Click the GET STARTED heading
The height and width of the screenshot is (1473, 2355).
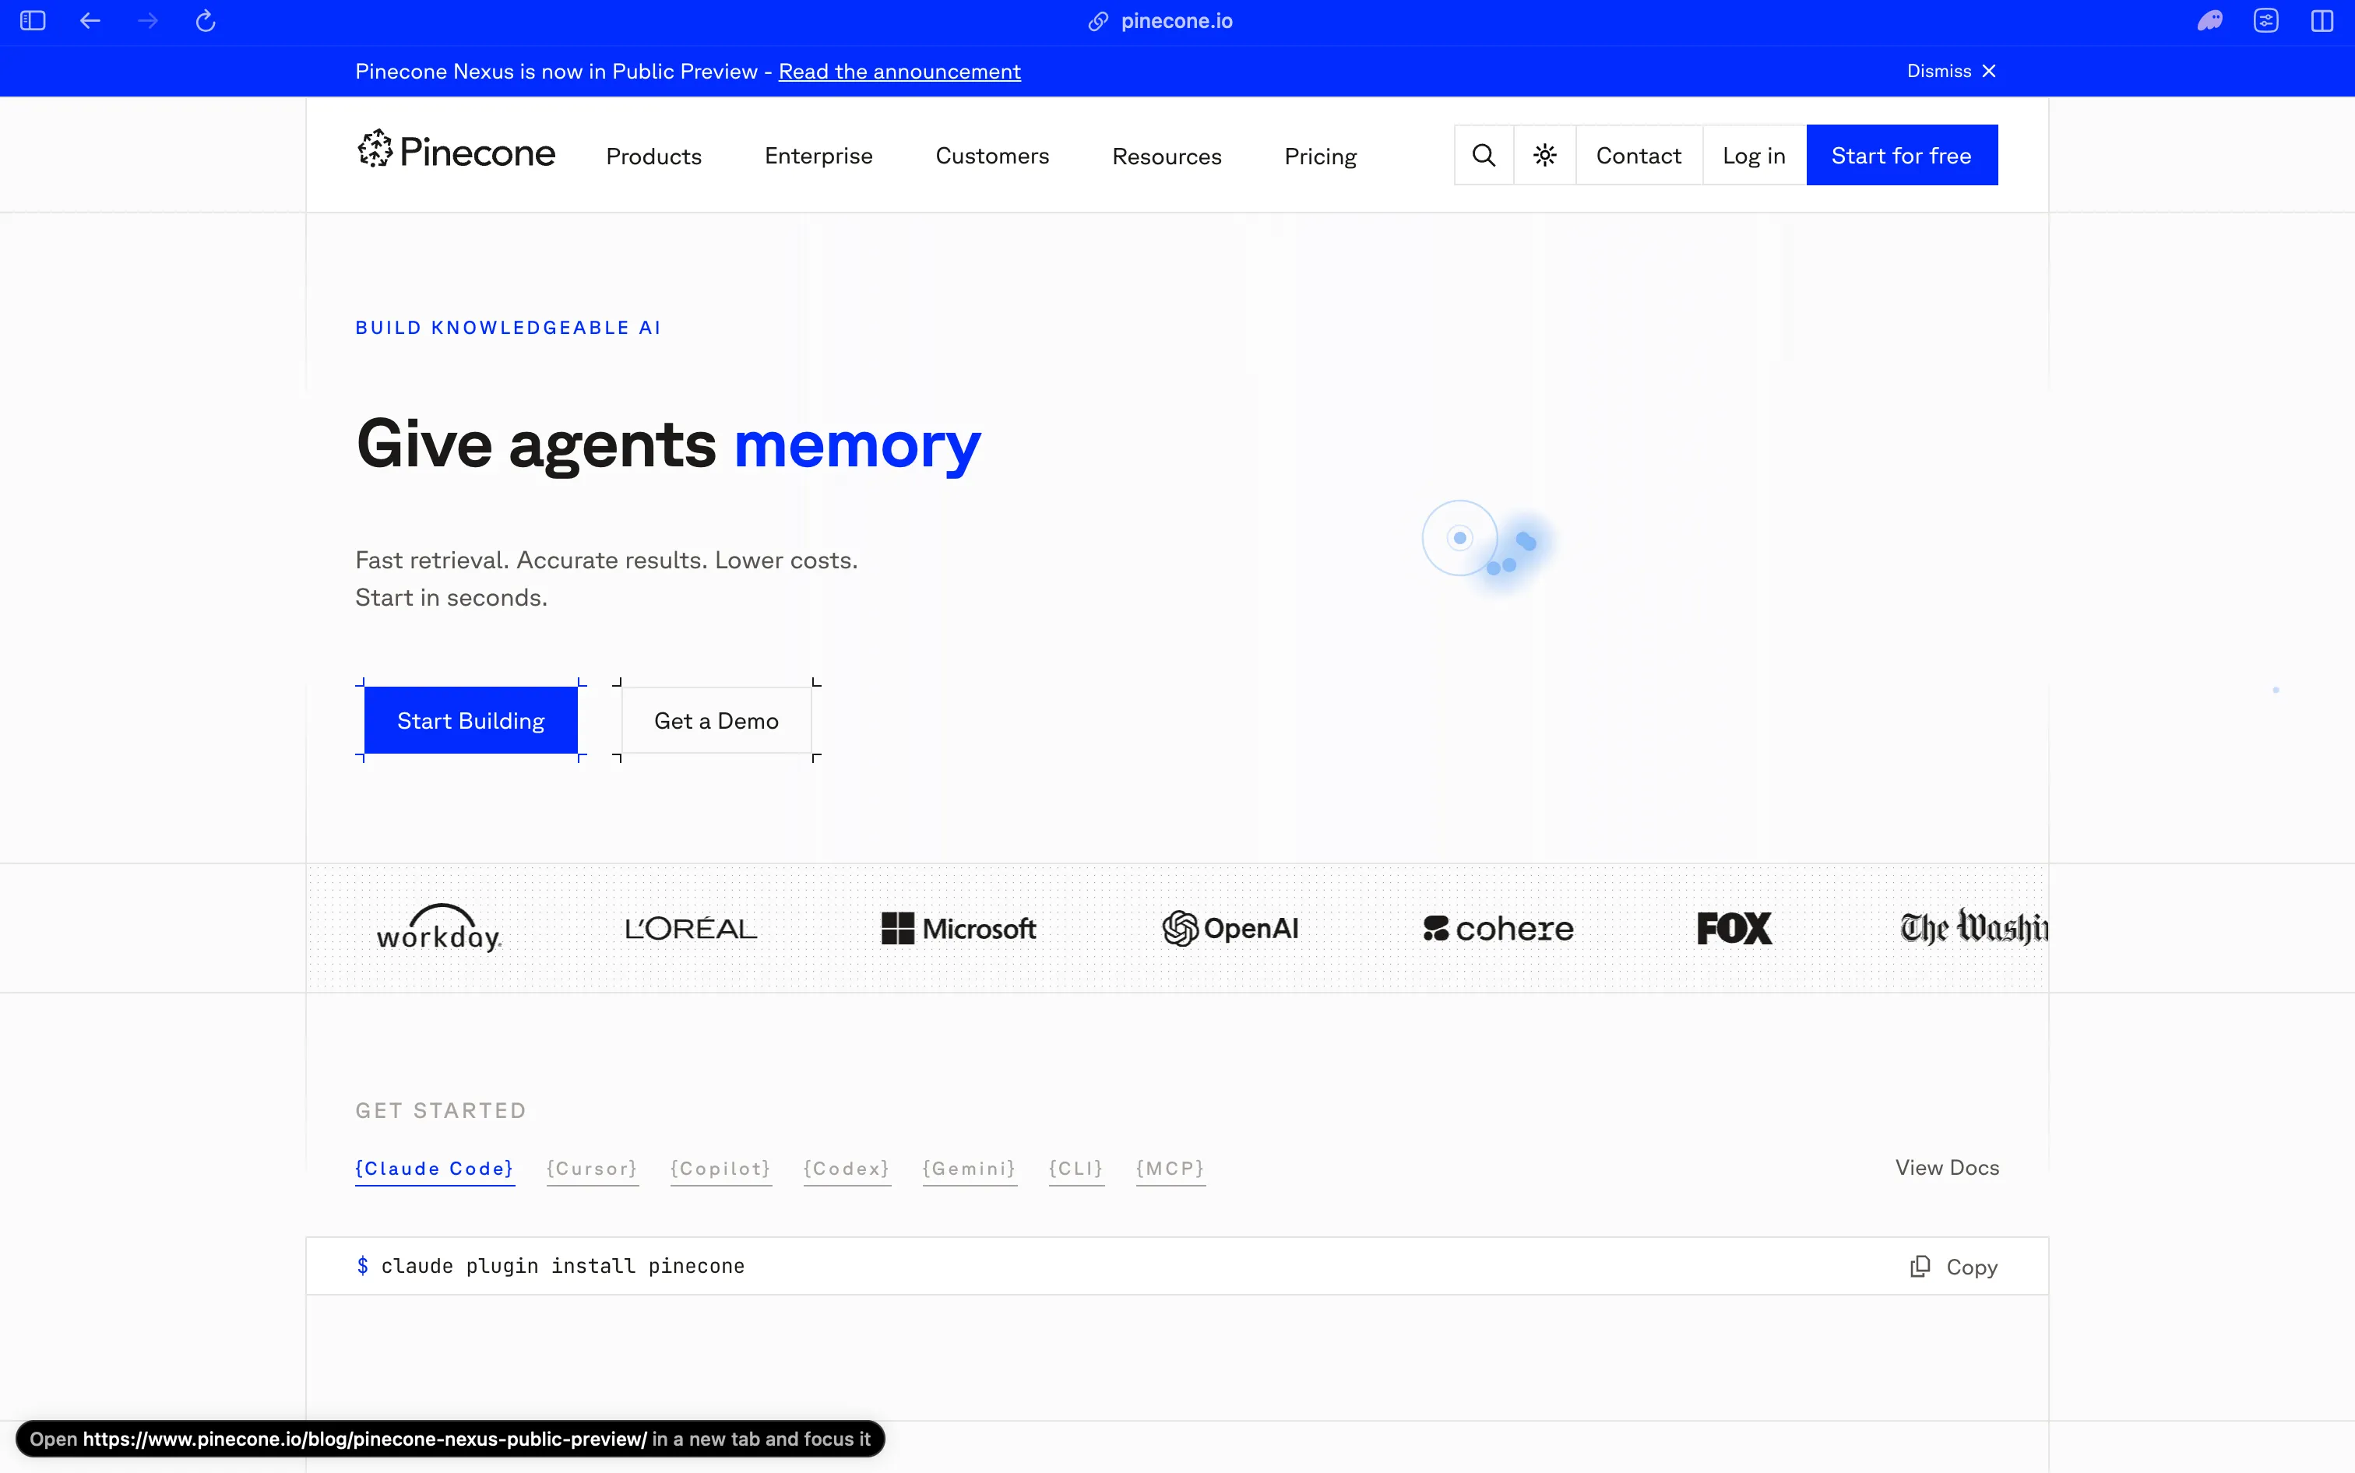(441, 1111)
